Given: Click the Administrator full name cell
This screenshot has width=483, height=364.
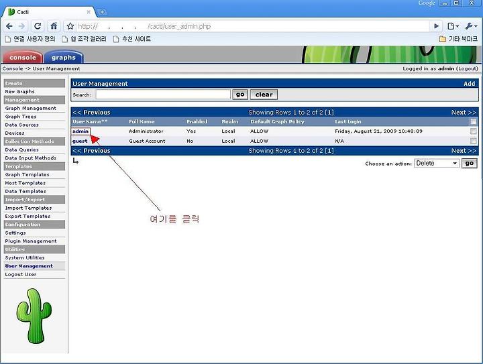Looking at the screenshot, I should pyautogui.click(x=146, y=131).
